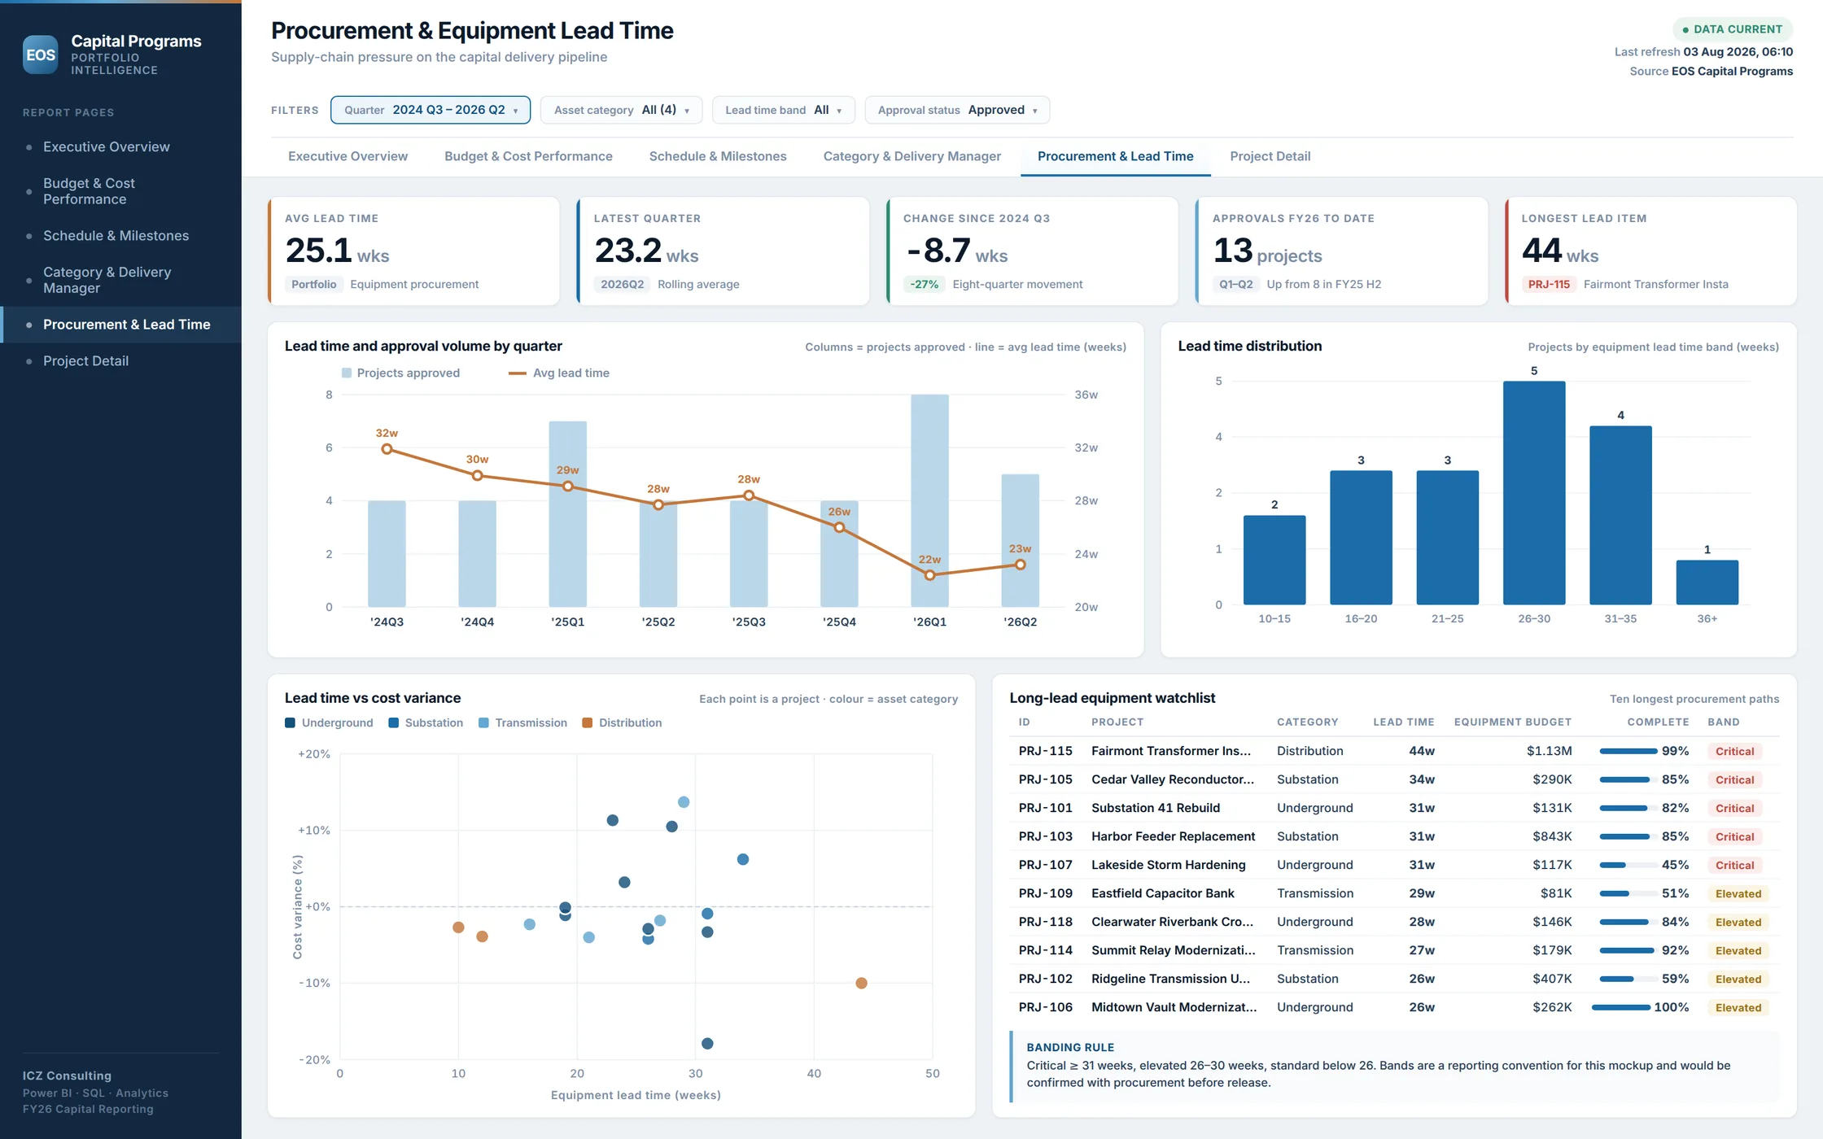Click Harbor Feeder Replacement project name
The image size is (1823, 1139).
1173,836
